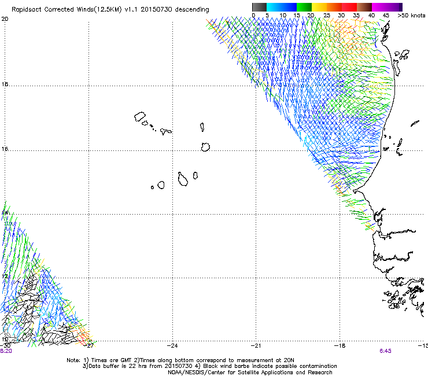The width and height of the screenshot is (428, 376).
Task: Click the orange 25-30 knot legend segment
Action: point(334,7)
